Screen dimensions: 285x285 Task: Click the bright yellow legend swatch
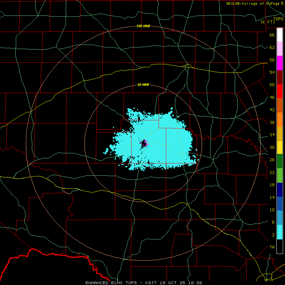[280, 148]
